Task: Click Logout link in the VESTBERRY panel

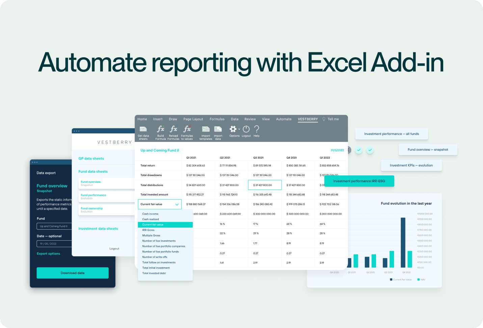Action: [x=114, y=248]
